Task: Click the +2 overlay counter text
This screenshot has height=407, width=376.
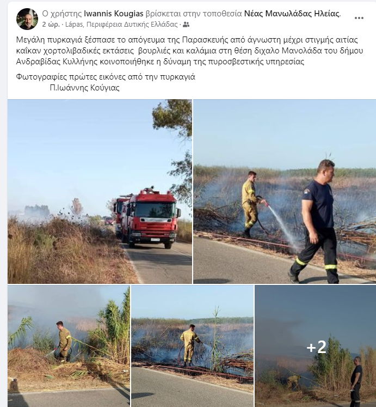Action: 316,347
